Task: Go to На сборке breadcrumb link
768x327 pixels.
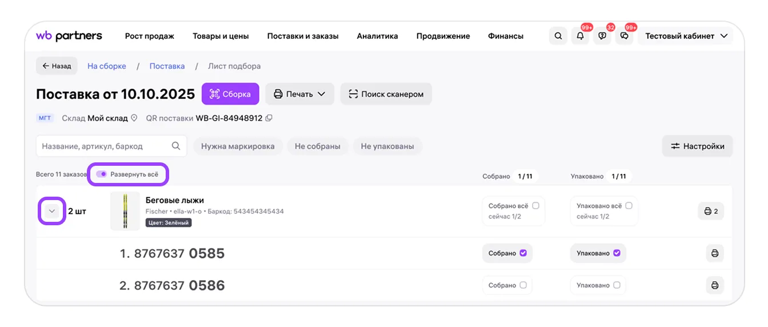Action: [107, 66]
